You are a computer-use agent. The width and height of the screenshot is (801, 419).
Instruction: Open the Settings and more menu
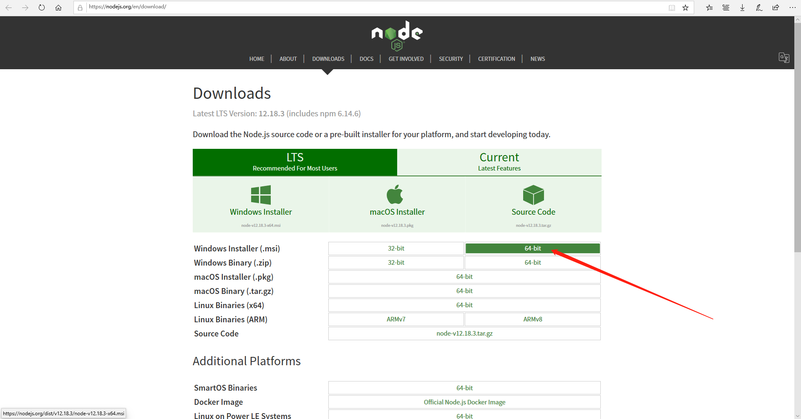[x=793, y=7]
